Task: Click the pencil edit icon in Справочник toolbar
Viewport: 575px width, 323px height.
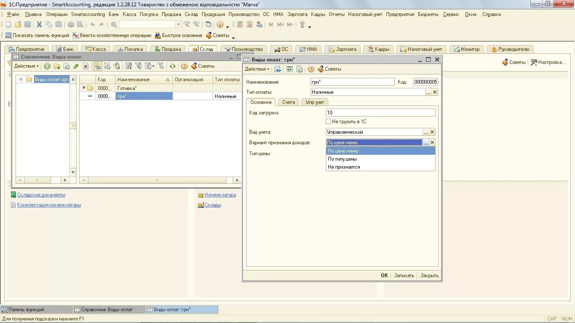Action: [76, 66]
